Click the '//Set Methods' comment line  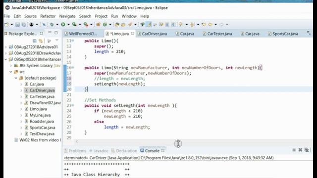(100, 100)
